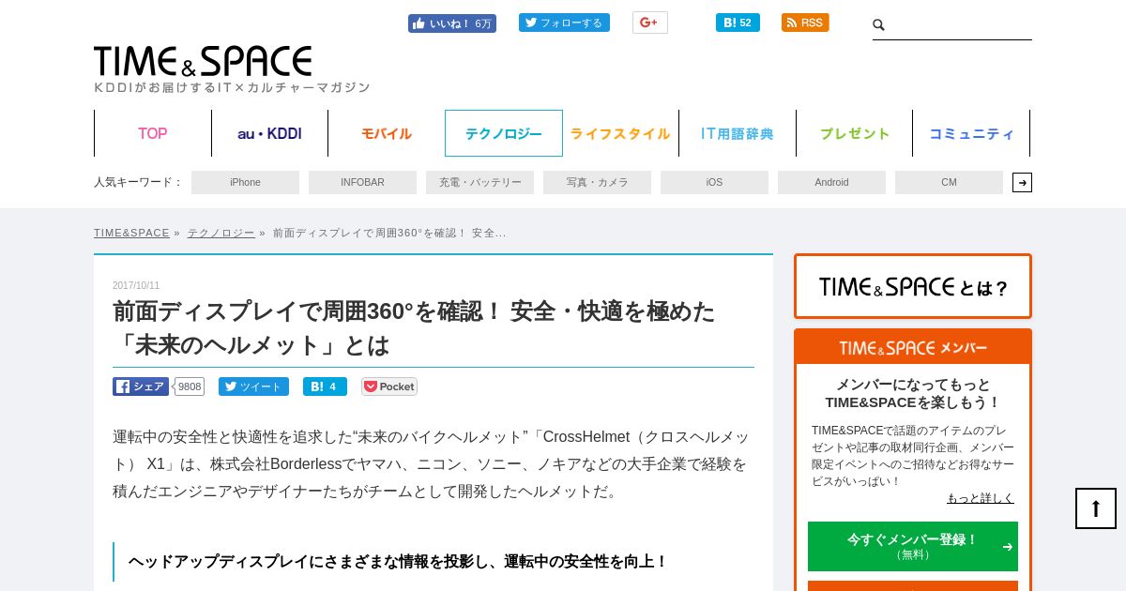
Task: Select the CM keyword tag
Action: pyautogui.click(x=949, y=182)
